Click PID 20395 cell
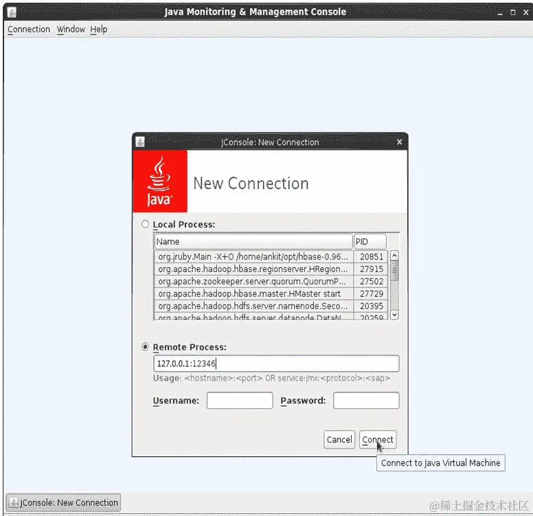This screenshot has height=516, width=533. [x=371, y=306]
